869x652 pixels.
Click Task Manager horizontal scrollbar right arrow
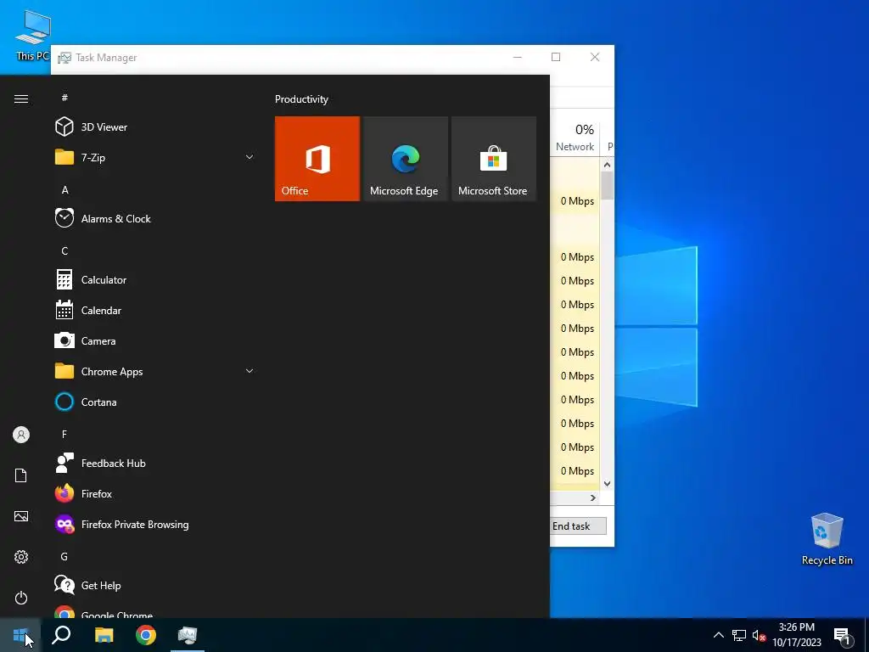(593, 497)
